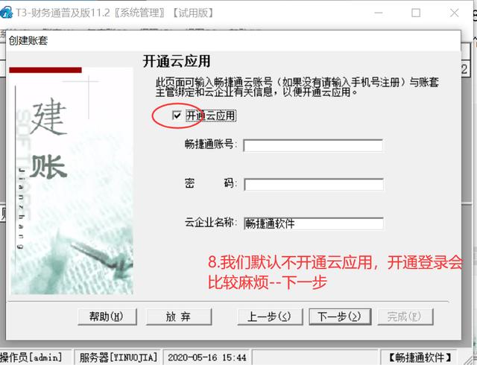The image size is (477, 365).
Task: Uncheck the 开通云应用 checkbox
Action: [x=177, y=115]
